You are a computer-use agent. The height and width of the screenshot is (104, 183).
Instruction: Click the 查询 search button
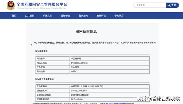172,5
